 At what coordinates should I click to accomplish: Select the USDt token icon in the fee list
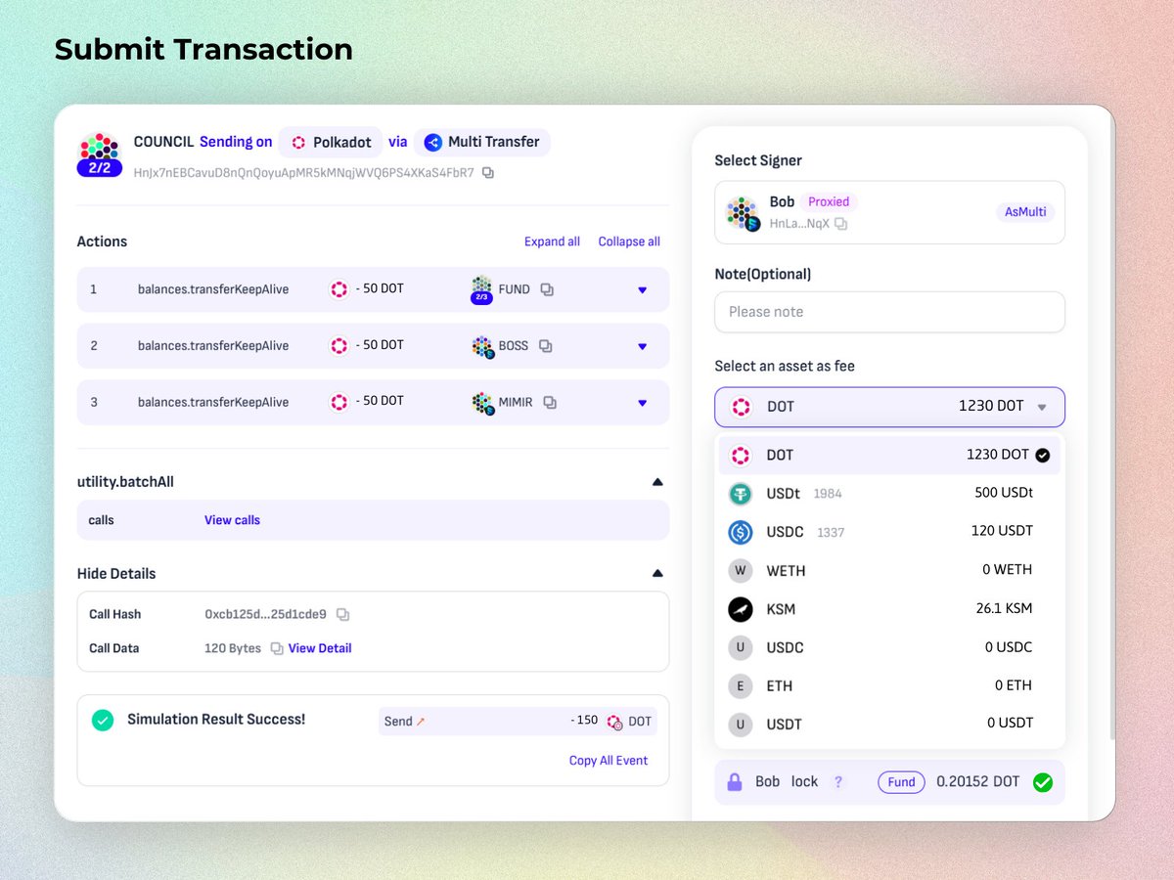pos(740,494)
